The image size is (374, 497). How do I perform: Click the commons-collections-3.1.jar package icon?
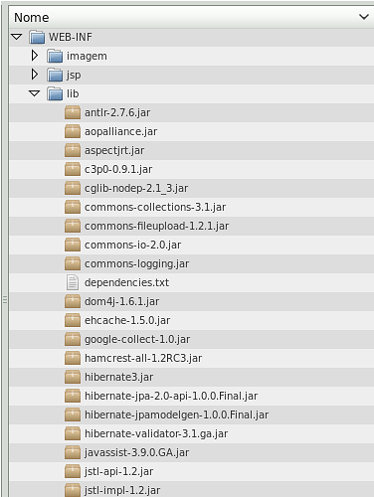tap(73, 207)
